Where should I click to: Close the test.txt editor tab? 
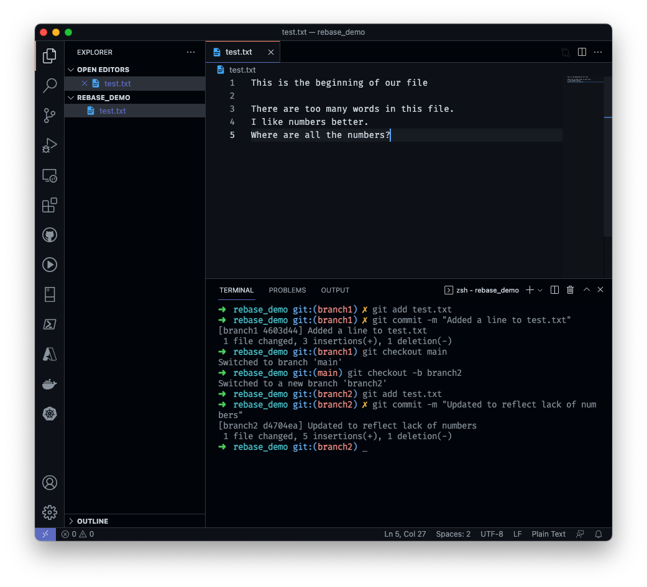point(271,52)
